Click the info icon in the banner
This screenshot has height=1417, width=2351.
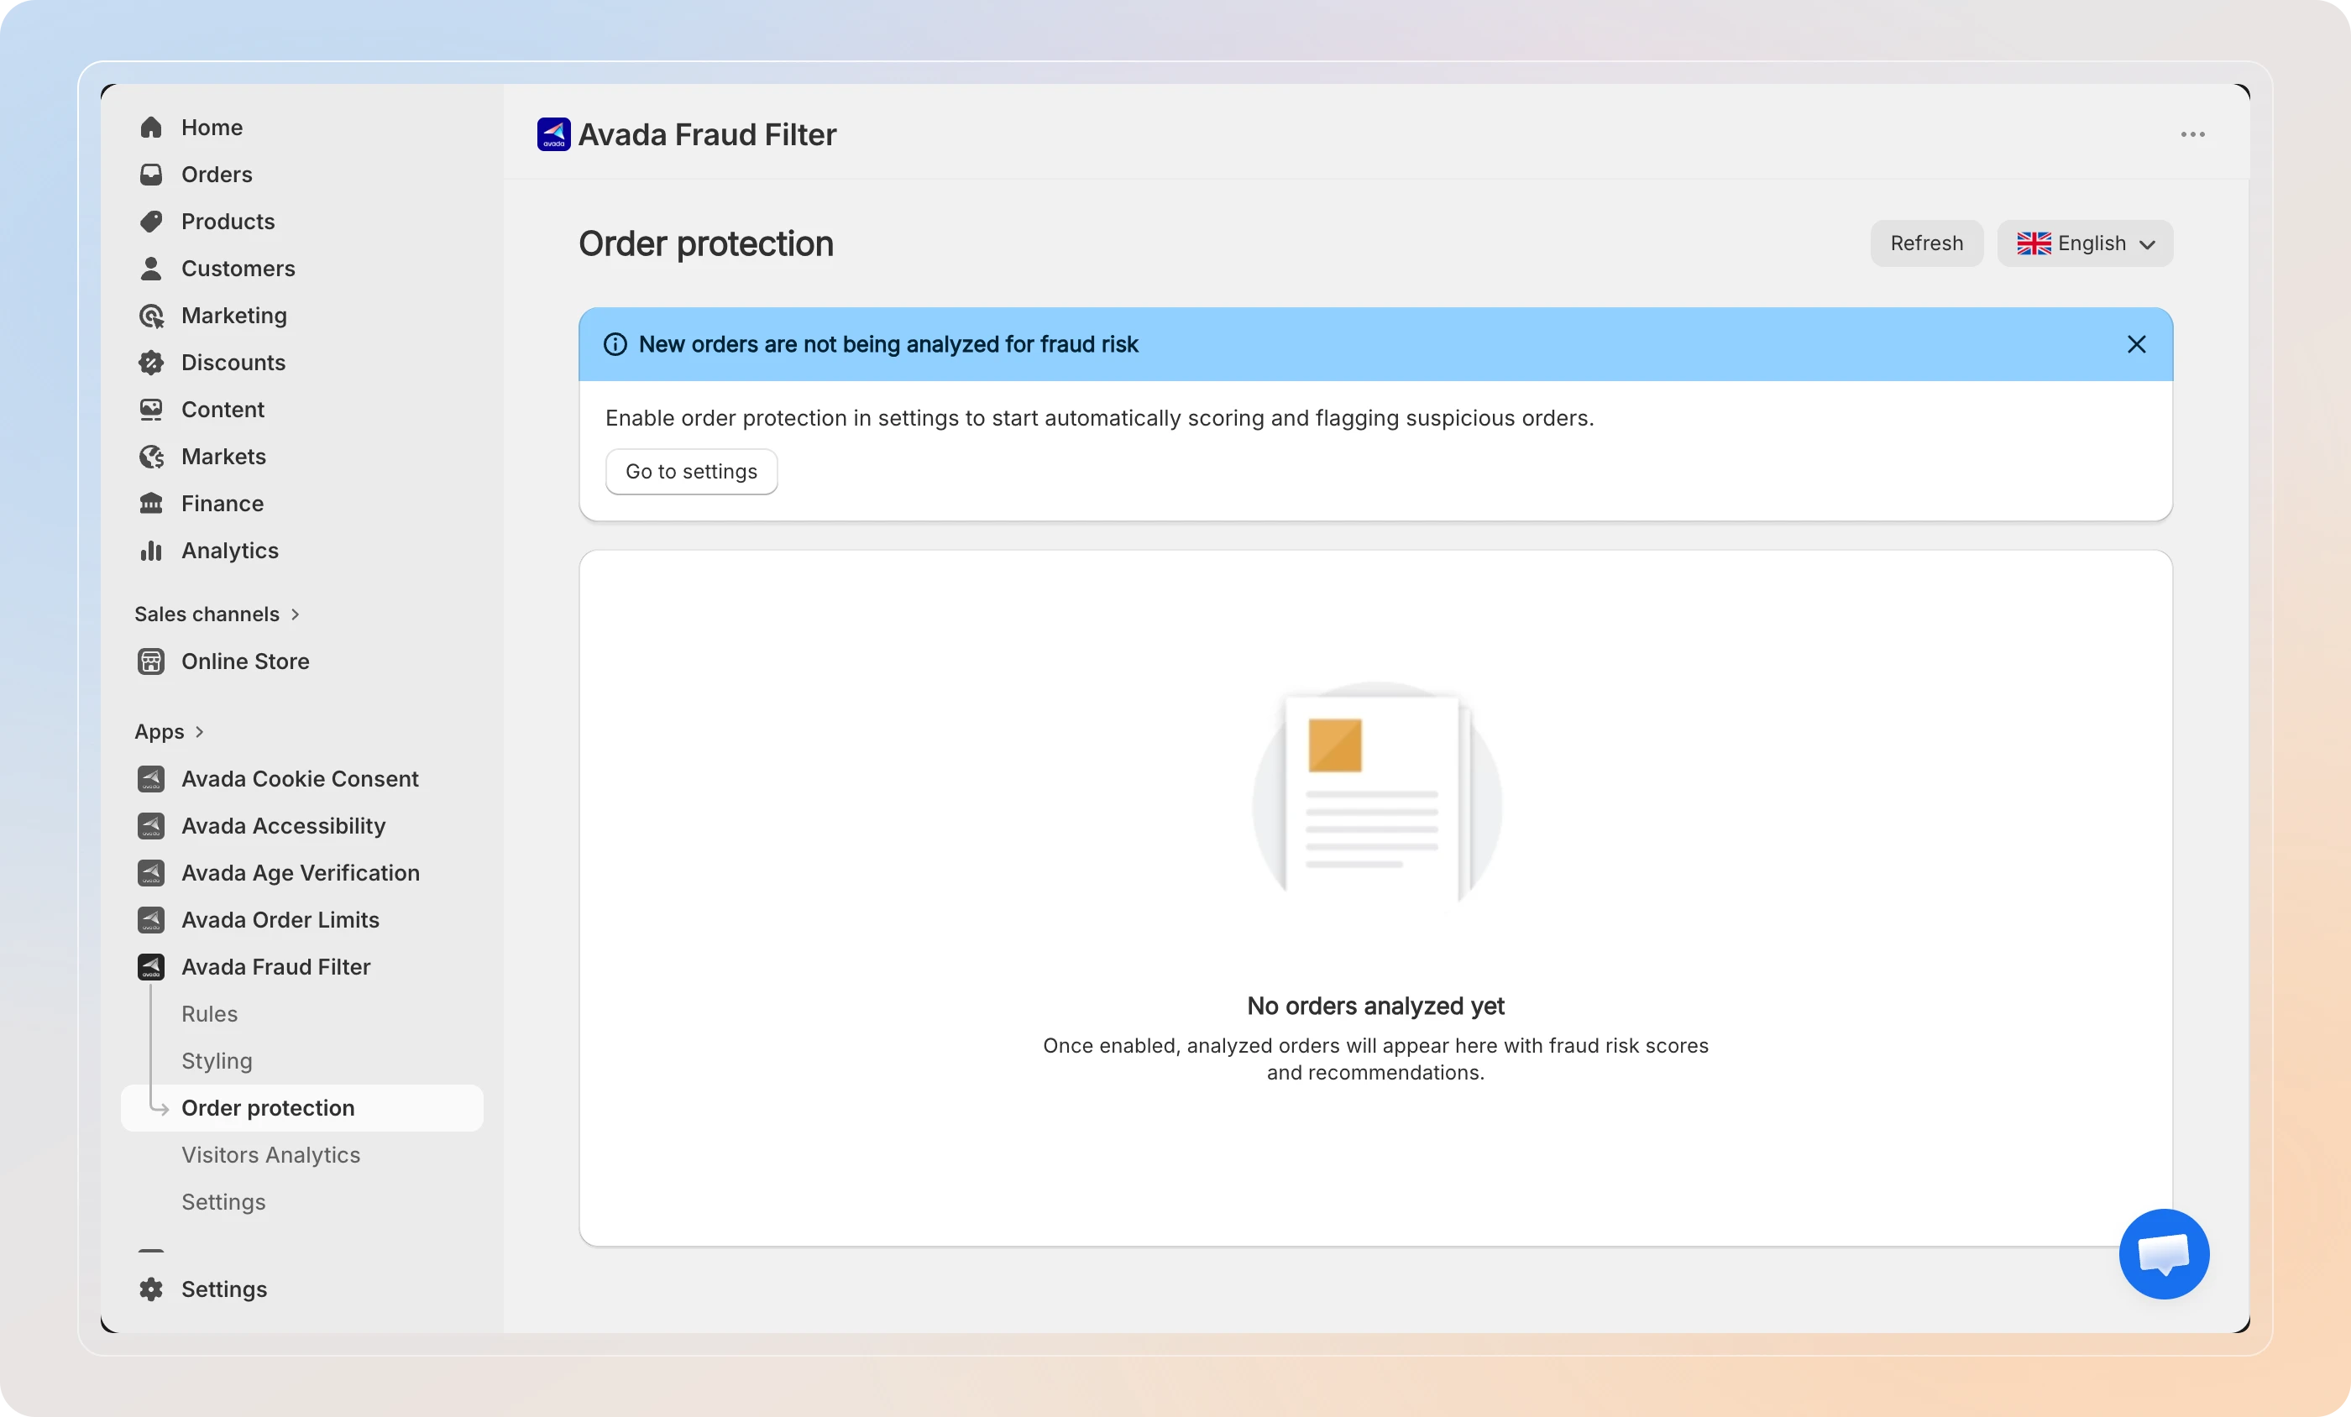(x=615, y=344)
